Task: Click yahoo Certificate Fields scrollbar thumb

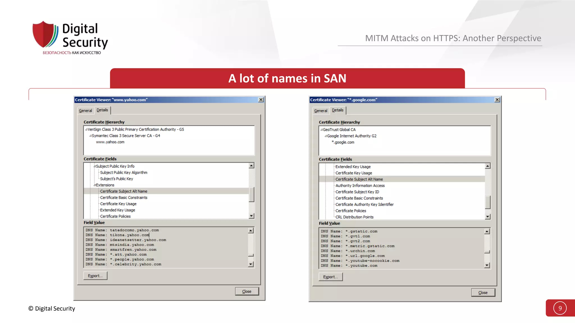Action: pos(252,194)
